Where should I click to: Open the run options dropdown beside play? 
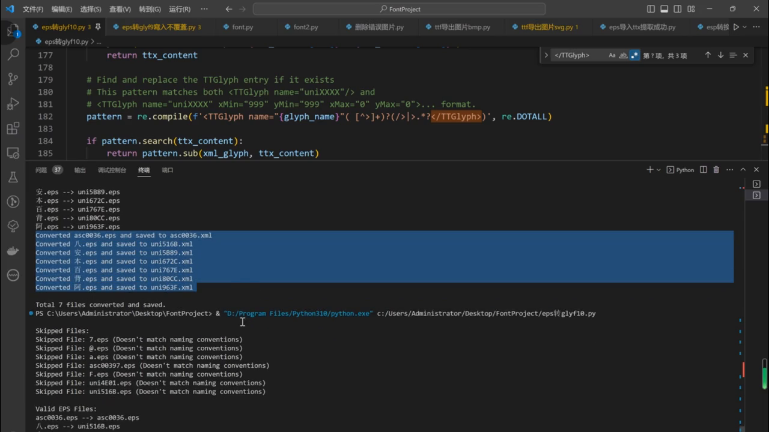click(x=745, y=27)
